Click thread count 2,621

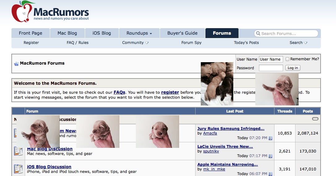pyautogui.click(x=285, y=151)
